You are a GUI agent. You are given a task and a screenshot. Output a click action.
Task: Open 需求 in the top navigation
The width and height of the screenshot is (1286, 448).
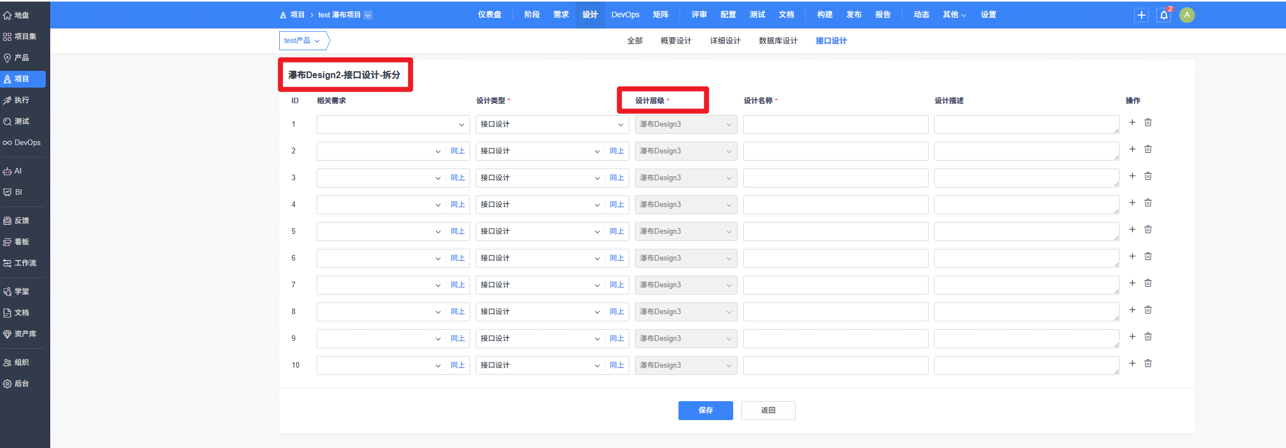coord(561,15)
